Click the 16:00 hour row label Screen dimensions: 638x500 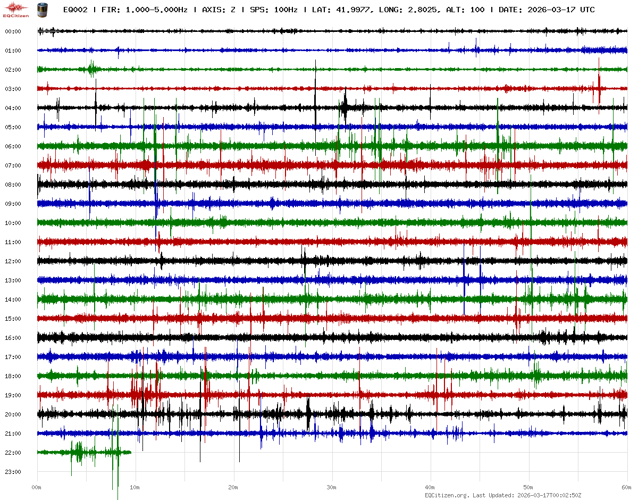[13, 338]
